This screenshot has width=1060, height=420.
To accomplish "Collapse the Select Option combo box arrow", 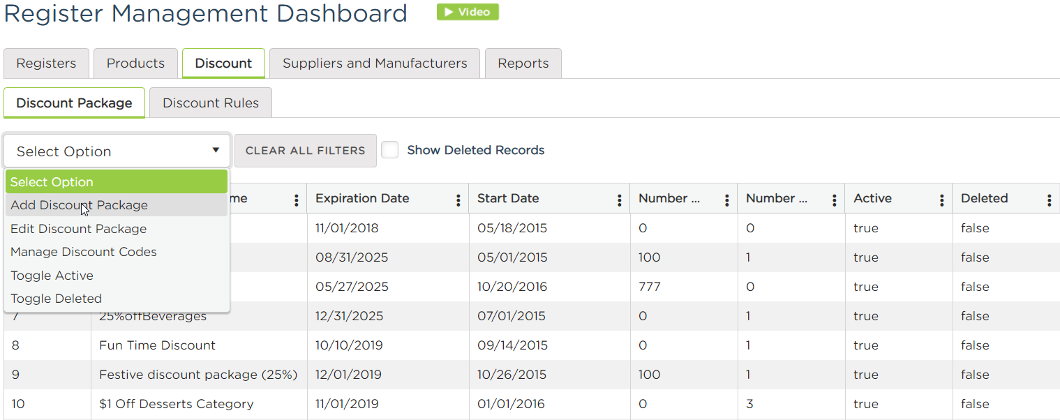I will pos(216,151).
